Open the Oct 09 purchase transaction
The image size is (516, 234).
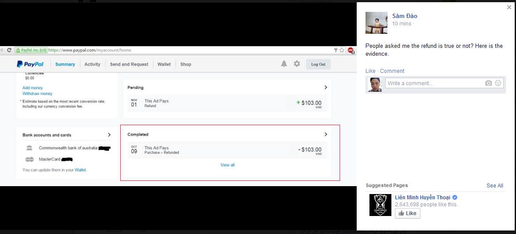[227, 150]
